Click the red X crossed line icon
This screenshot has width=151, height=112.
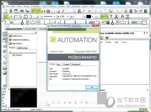pyautogui.click(x=116, y=16)
